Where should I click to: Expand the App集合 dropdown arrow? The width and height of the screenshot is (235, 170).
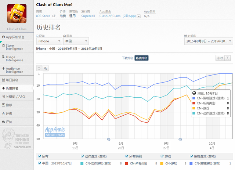point(139,17)
